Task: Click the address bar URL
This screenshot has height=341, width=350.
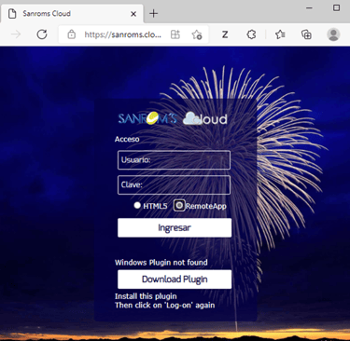Action: (x=123, y=34)
